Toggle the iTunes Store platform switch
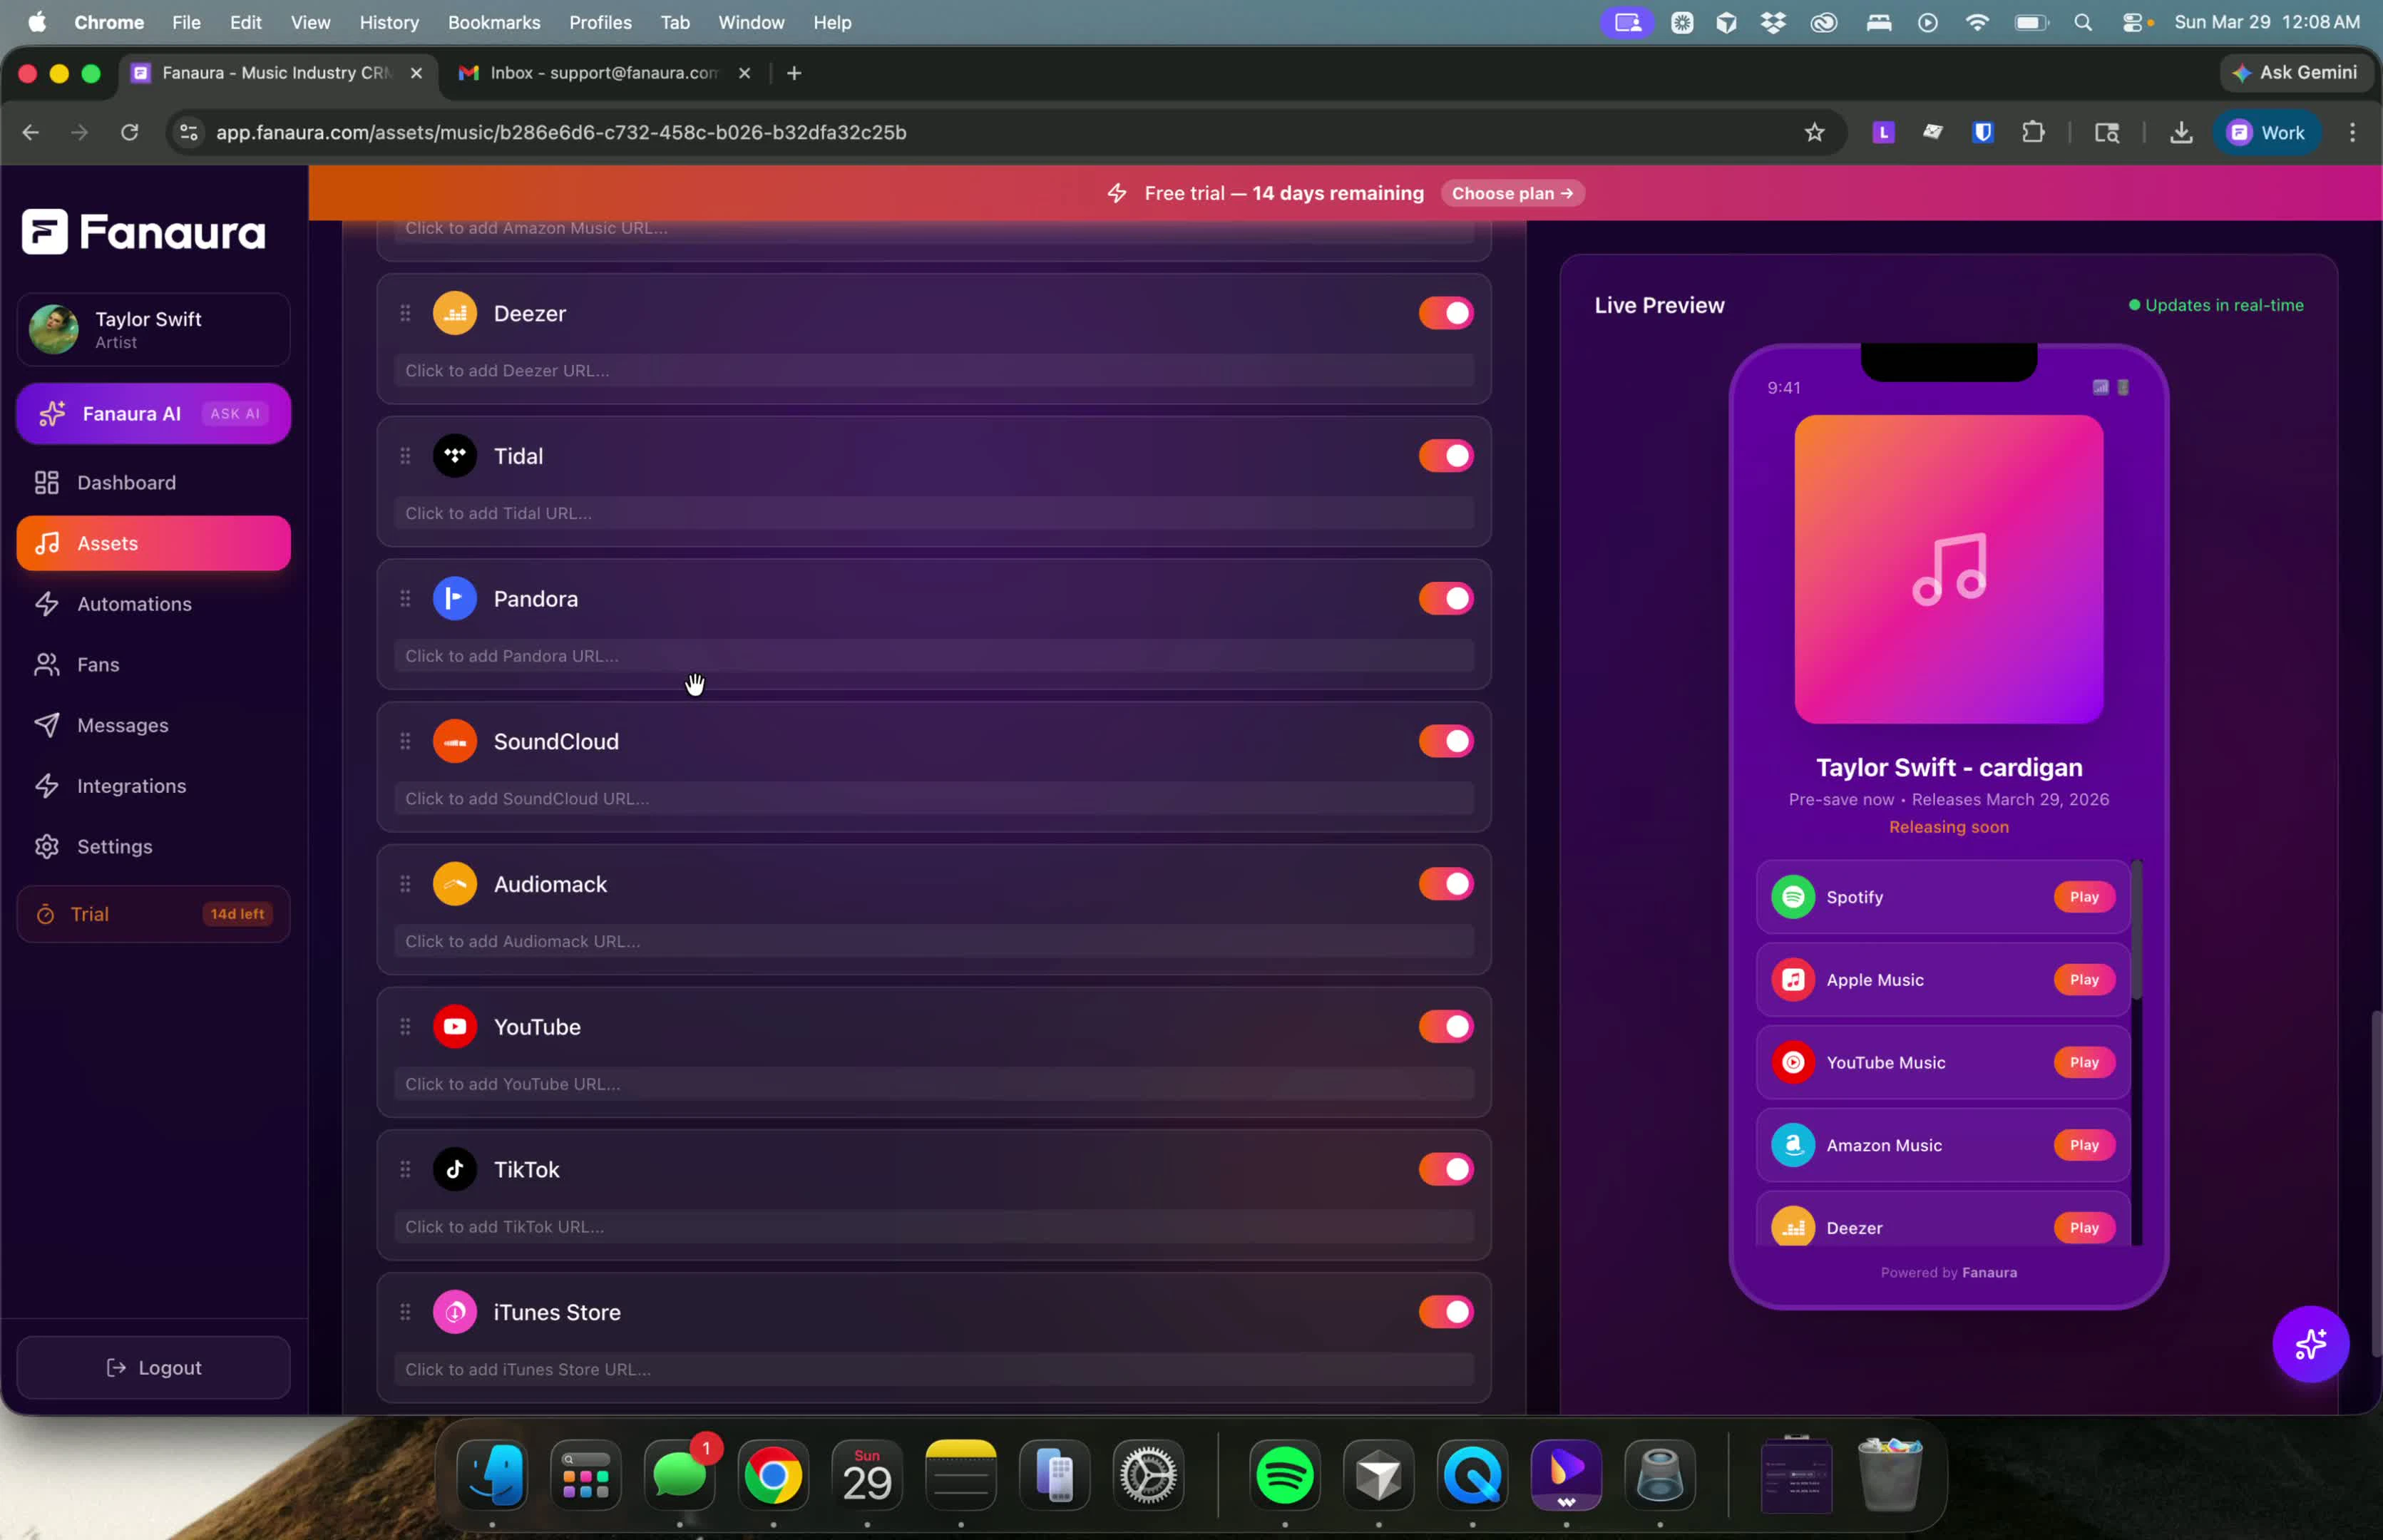Image resolution: width=2383 pixels, height=1540 pixels. [x=1446, y=1312]
